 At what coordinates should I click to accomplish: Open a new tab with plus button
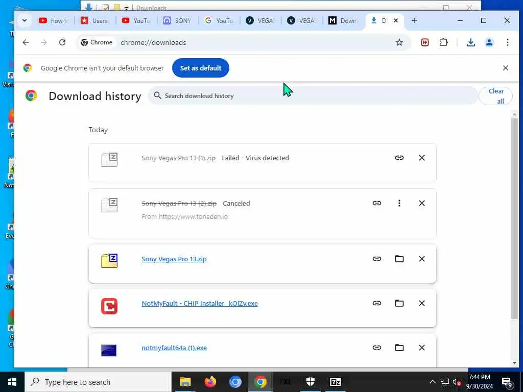click(x=414, y=20)
